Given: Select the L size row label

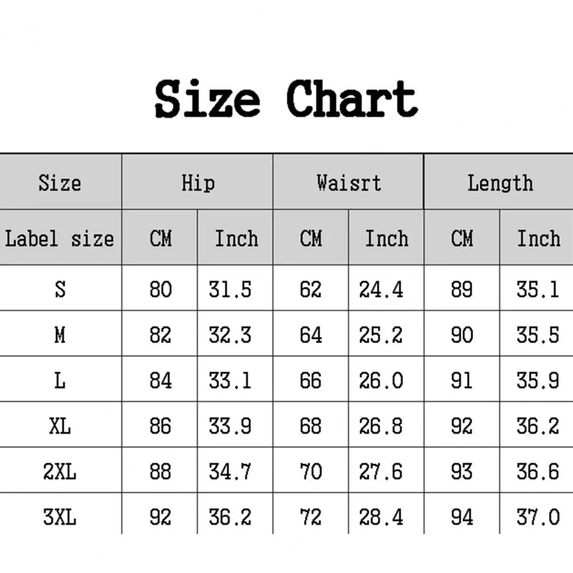Looking at the screenshot, I should [x=60, y=381].
